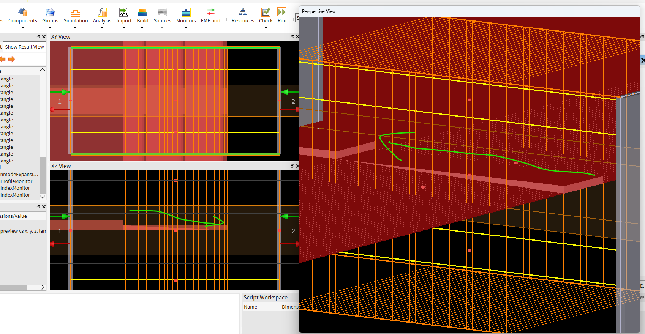Click the Groups icon
Screen dimensions: 645x334
[x=50, y=13]
